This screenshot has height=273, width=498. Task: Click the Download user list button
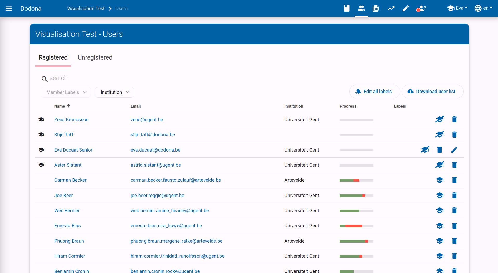[432, 92]
